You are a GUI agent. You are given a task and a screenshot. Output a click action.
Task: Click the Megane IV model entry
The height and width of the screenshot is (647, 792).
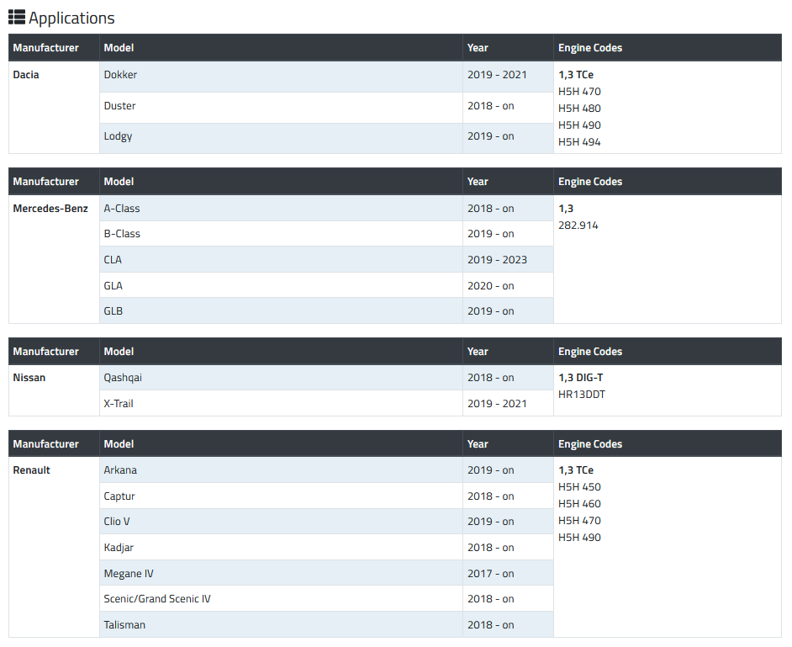[129, 574]
